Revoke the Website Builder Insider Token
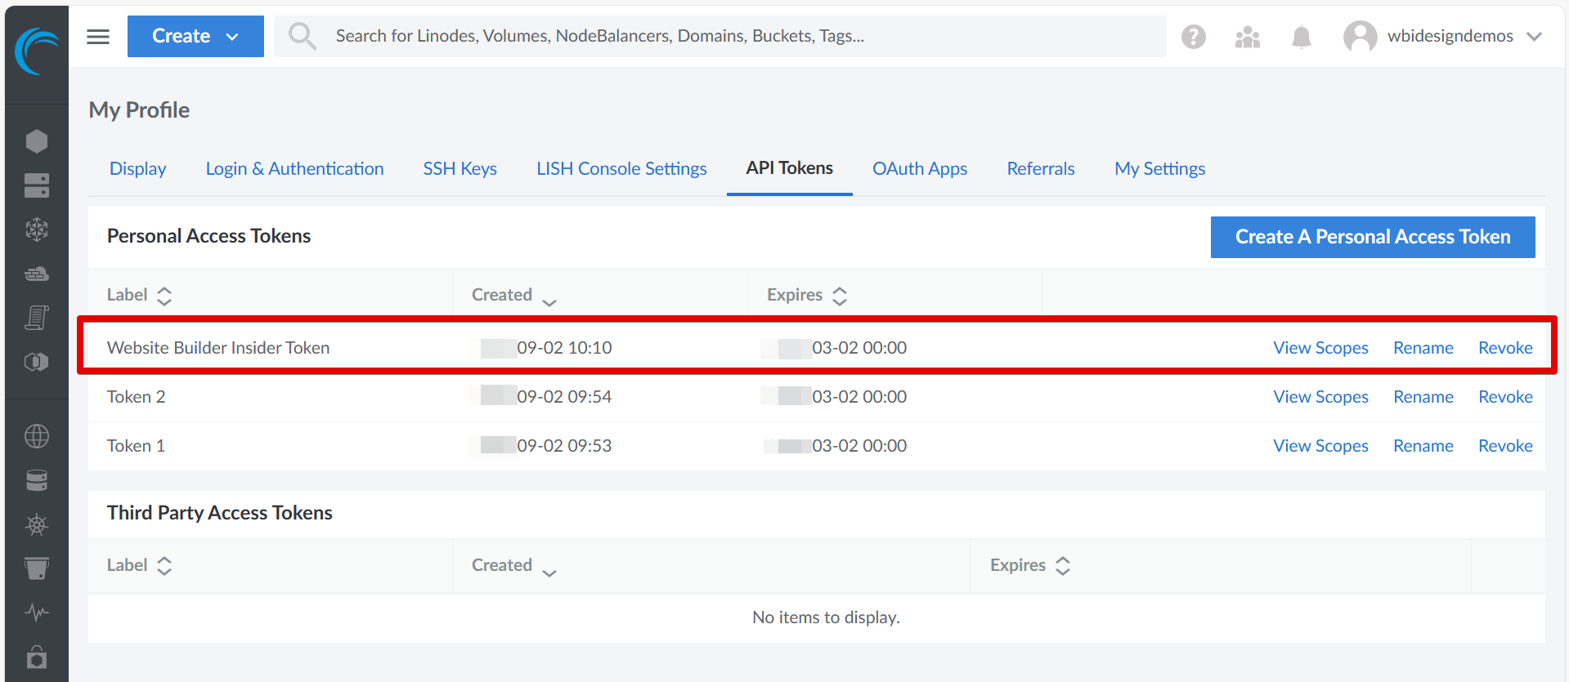Viewport: 1569px width, 682px height. (1504, 348)
